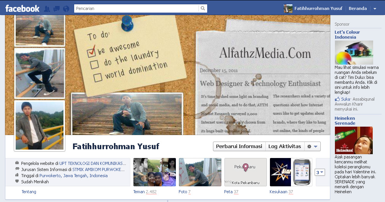Click the Facebook logo

tap(22, 8)
